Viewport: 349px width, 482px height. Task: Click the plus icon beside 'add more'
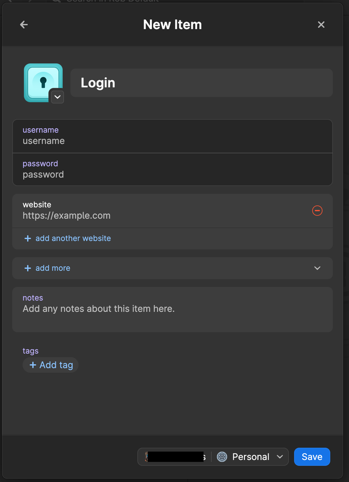click(27, 268)
